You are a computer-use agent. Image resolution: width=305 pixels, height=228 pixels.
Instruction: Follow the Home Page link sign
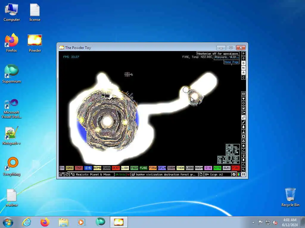coord(231,62)
